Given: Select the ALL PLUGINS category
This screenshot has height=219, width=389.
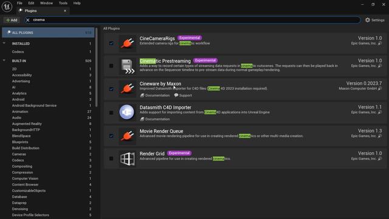Looking at the screenshot, I should point(48,32).
